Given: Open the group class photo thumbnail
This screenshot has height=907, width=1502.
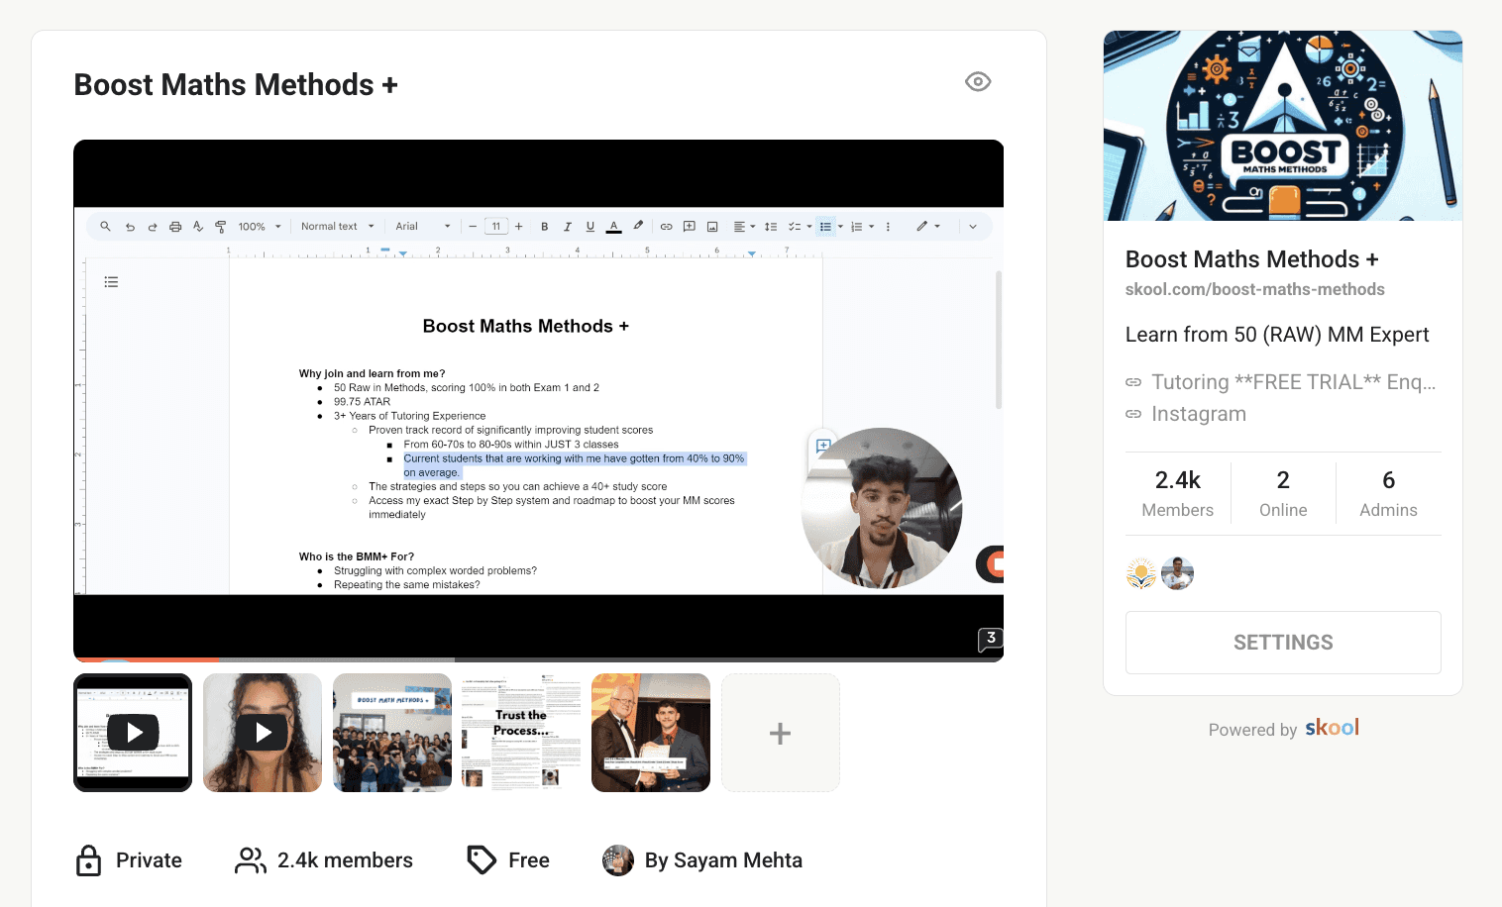Looking at the screenshot, I should (392, 733).
